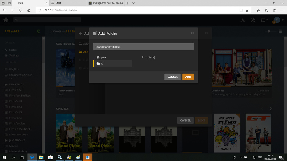Open Edge more options menu
The height and width of the screenshot is (161, 287).
click(283, 10)
